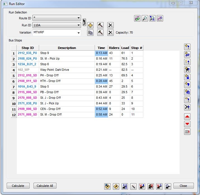
Task: Click the magnifier with stop and student icon
Action: (152, 18)
